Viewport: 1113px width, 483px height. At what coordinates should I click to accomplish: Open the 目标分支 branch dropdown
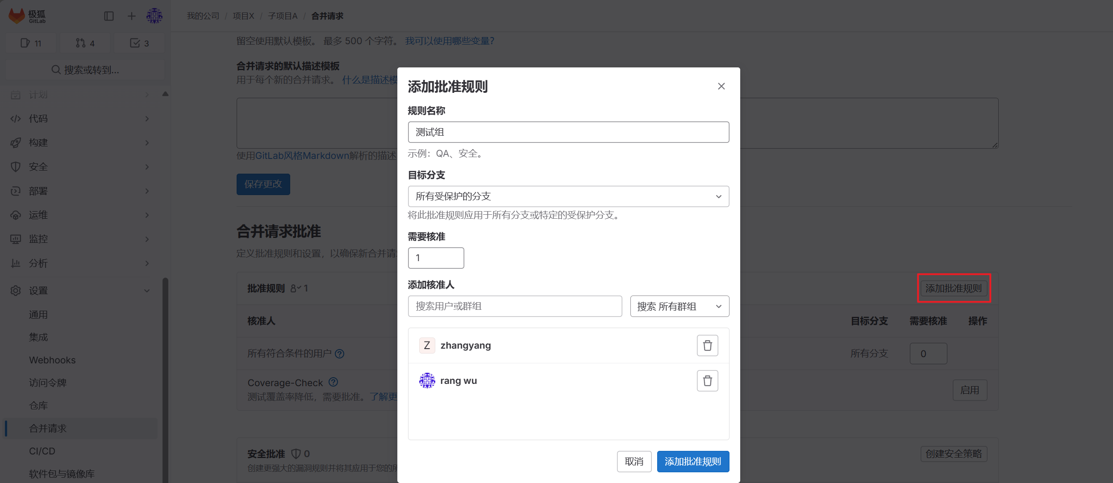pyautogui.click(x=567, y=196)
